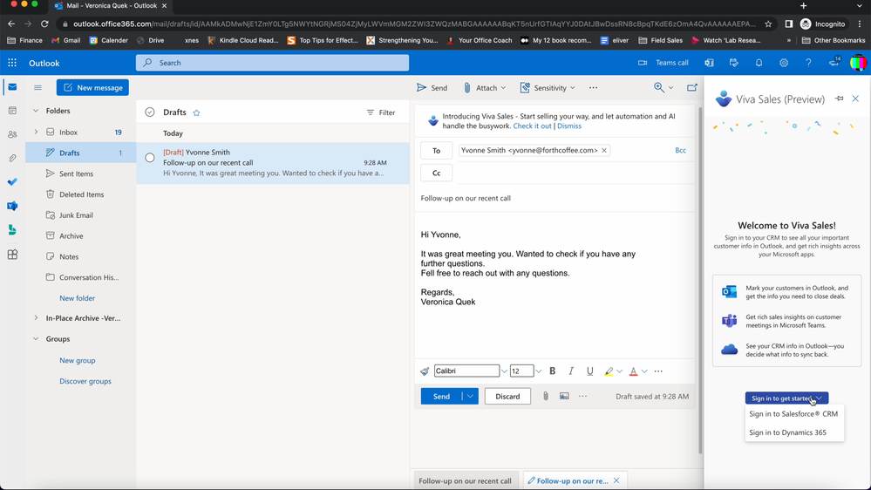Open To Do checkmark icon in app rail
This screenshot has height=490, width=871.
12,182
